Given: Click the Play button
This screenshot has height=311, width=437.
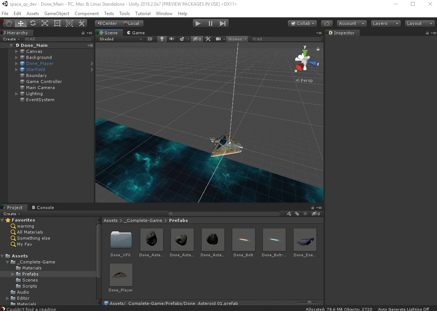Looking at the screenshot, I should (198, 23).
